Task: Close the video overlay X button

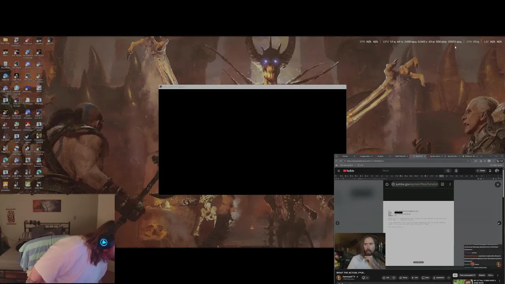Action: [498, 185]
